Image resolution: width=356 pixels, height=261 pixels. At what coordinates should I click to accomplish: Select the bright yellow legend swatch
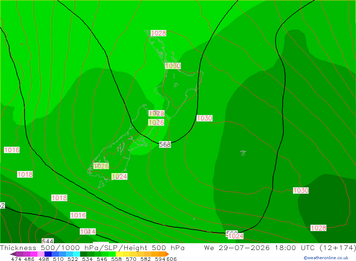(x=119, y=254)
